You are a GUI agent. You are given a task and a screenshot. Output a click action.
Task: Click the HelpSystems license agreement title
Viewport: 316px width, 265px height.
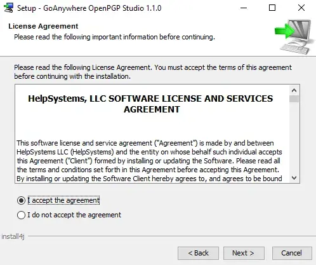150,104
